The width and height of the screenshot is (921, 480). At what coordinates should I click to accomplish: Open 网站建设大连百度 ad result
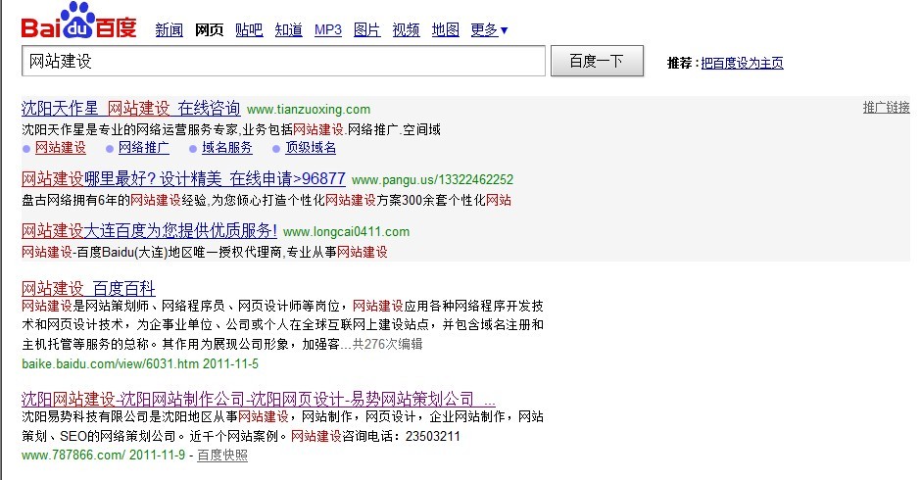149,231
